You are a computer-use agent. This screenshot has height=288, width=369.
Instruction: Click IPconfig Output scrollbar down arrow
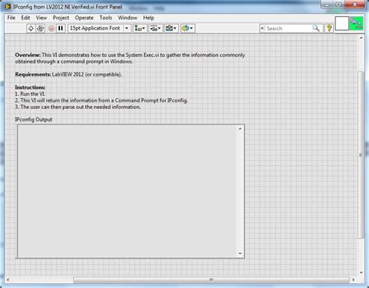pyautogui.click(x=240, y=253)
